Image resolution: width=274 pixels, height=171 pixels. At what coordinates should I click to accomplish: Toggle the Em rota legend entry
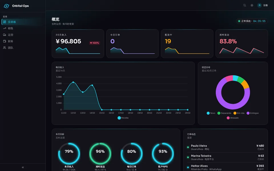239,113
